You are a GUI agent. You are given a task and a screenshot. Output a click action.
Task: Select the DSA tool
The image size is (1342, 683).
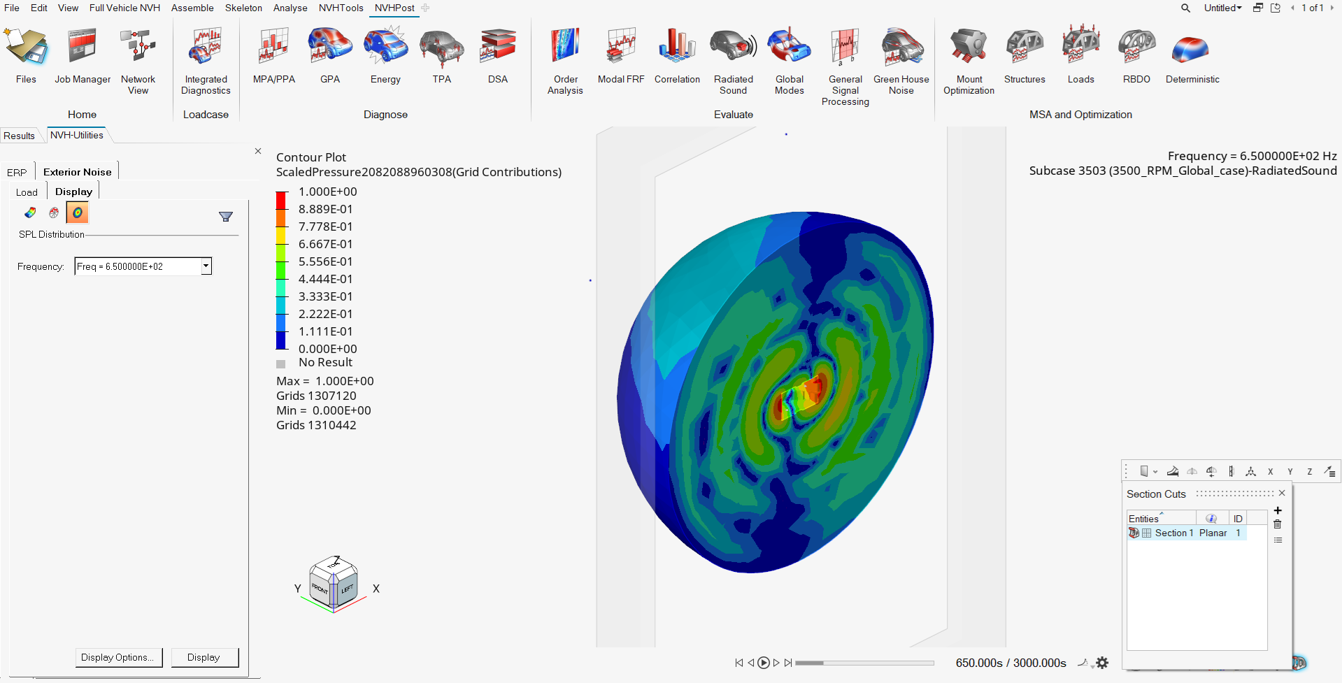click(x=497, y=56)
